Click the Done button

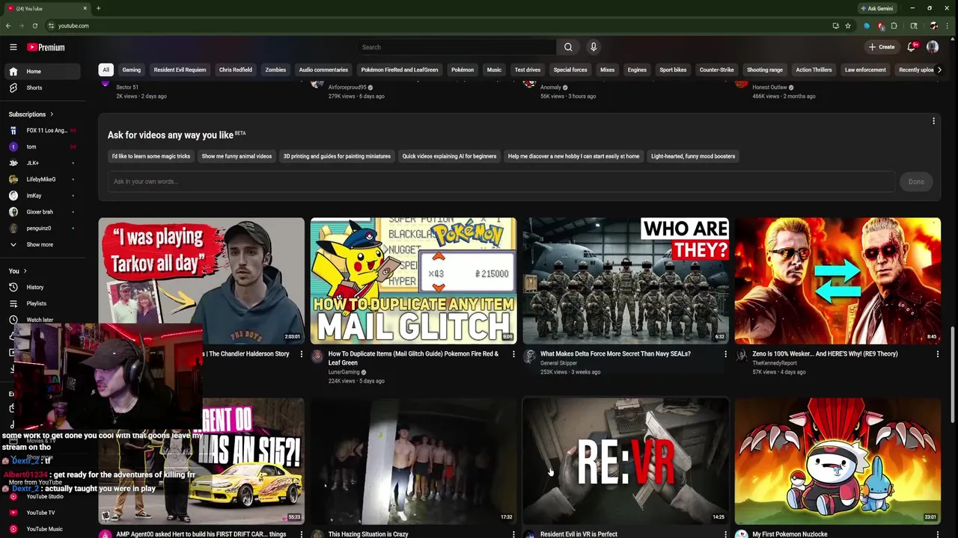(x=916, y=182)
